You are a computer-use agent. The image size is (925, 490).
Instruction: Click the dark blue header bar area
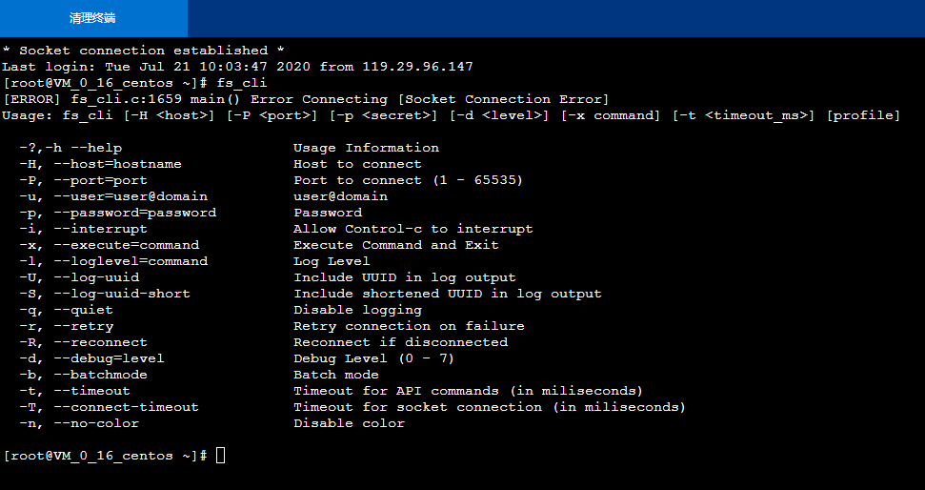pyautogui.click(x=553, y=18)
